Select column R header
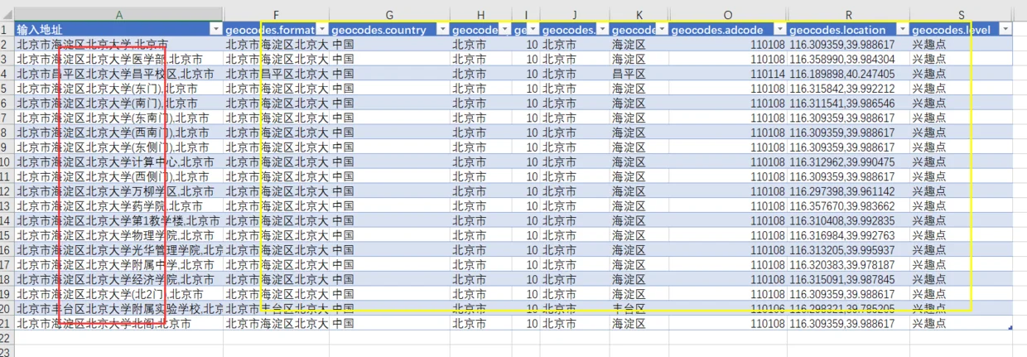This screenshot has height=357, width=1027. pos(848,15)
